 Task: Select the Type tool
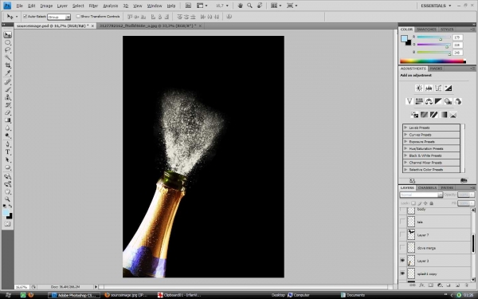8,152
